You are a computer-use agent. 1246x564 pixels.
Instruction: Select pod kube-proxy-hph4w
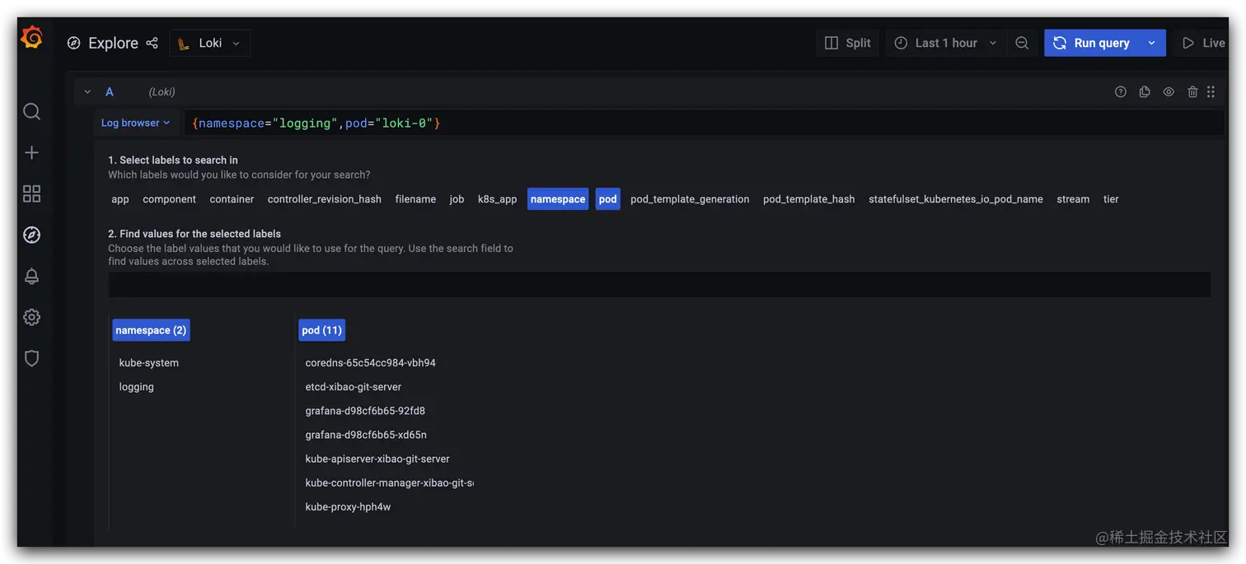(348, 507)
